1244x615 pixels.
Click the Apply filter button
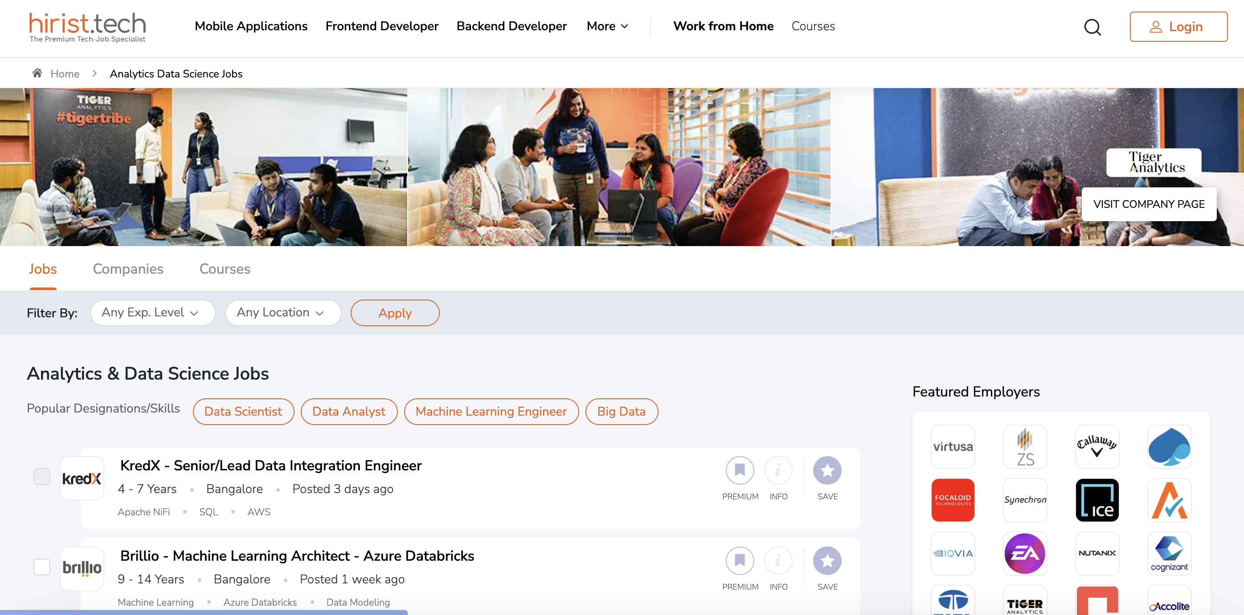tap(395, 312)
